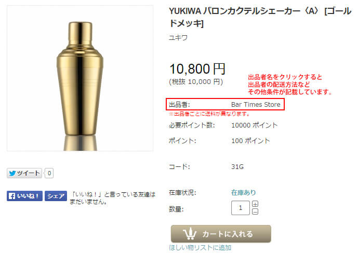Viewport: 358px width, 254px height.
Task: Add item with カートに入れる button
Action: click(x=221, y=234)
